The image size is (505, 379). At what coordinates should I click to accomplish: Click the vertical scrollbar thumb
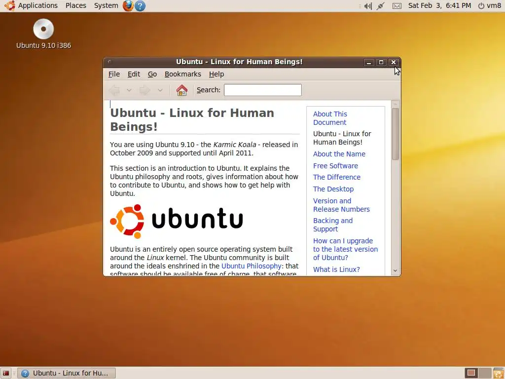pos(396,134)
